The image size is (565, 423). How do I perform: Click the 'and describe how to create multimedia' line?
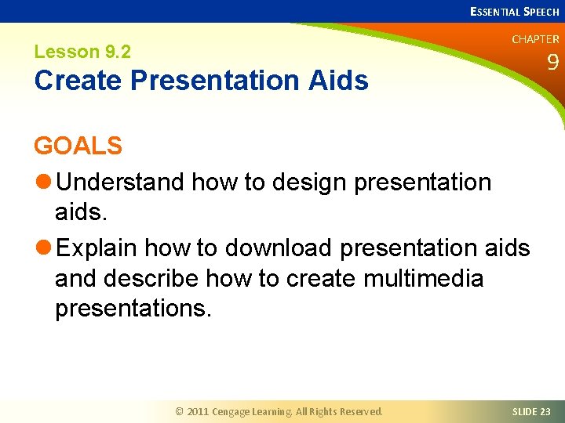(269, 278)
